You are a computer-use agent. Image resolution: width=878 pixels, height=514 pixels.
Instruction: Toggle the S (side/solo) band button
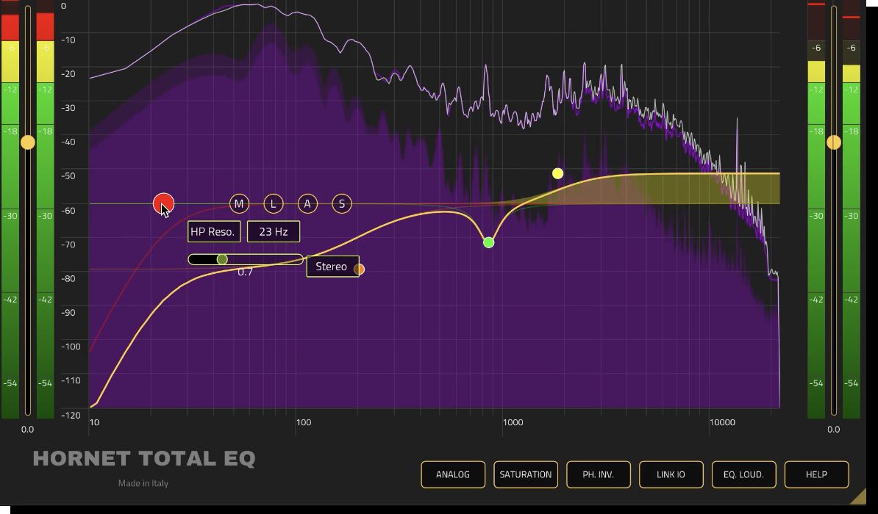pos(342,203)
